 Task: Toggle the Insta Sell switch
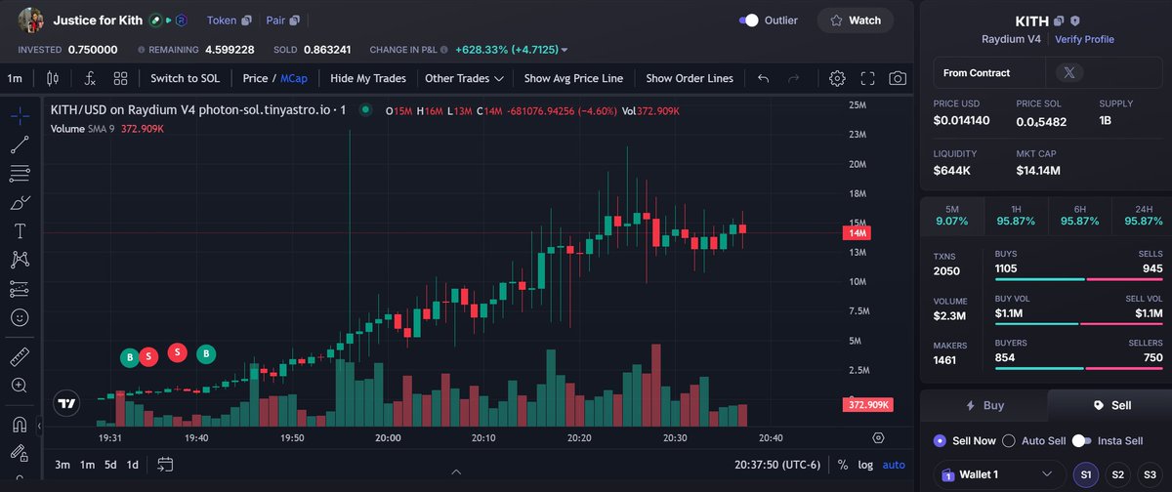[x=1081, y=441]
